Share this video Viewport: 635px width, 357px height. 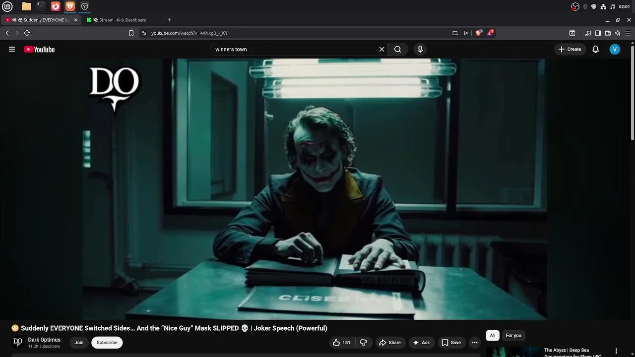(389, 343)
